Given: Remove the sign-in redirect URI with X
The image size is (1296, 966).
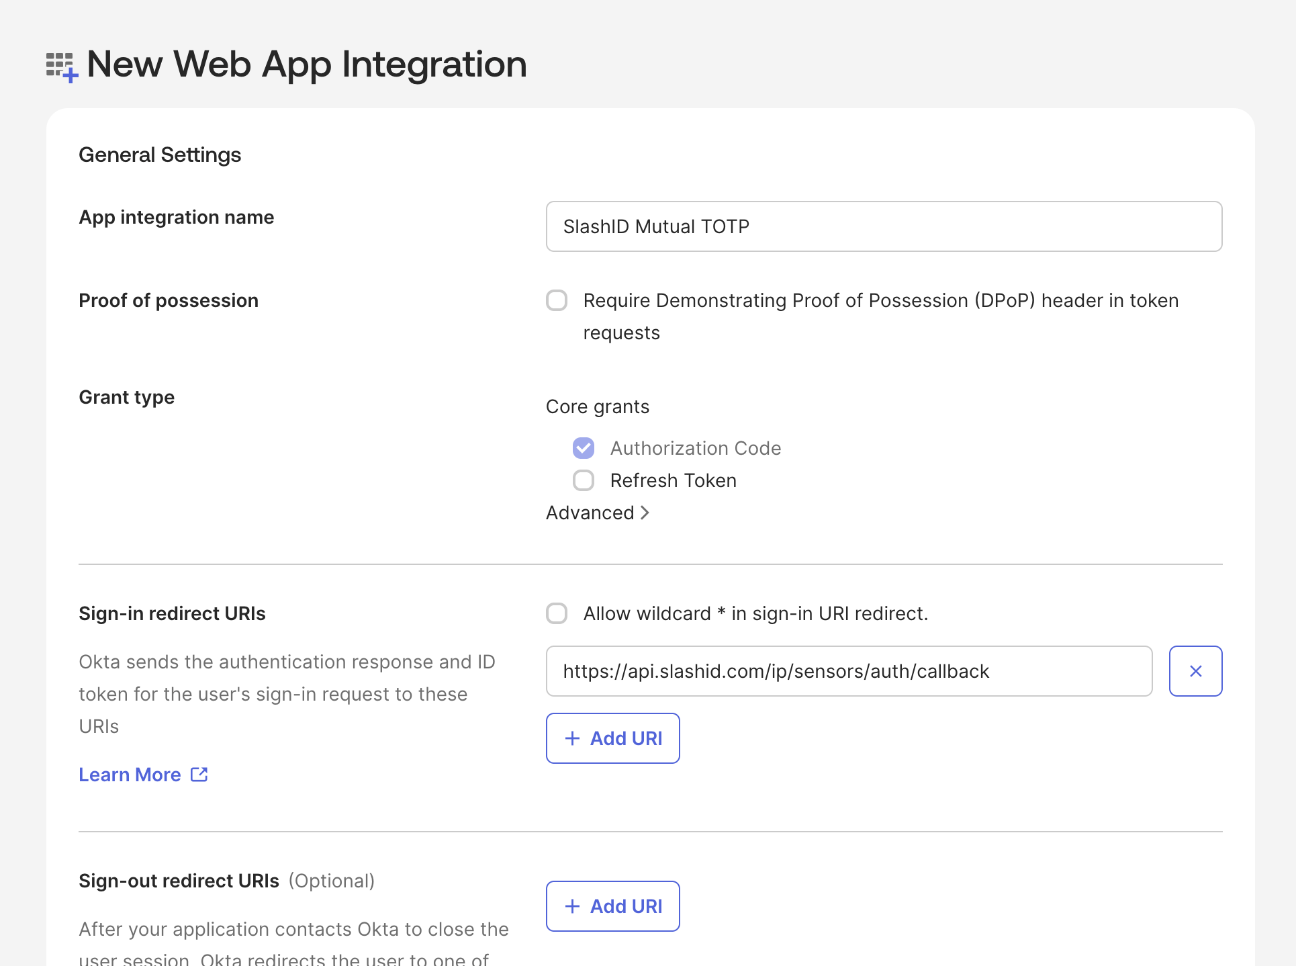Looking at the screenshot, I should click(x=1195, y=671).
